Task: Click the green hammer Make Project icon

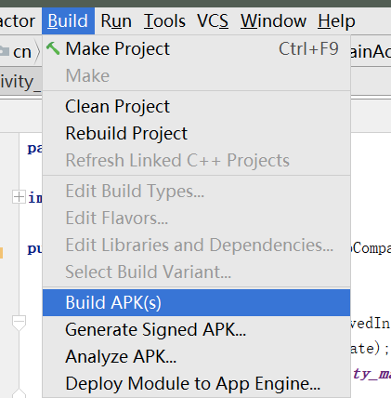Action: coord(53,48)
